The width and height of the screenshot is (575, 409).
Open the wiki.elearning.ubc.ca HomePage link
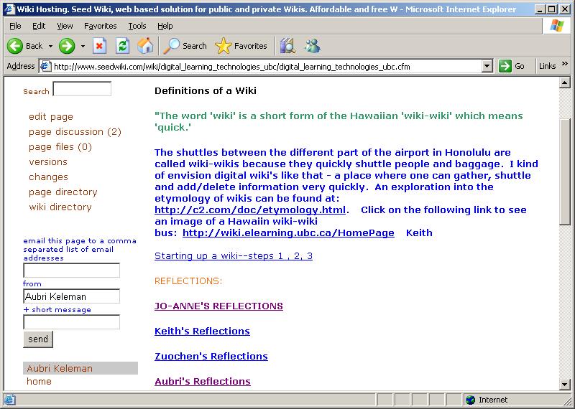click(x=288, y=233)
